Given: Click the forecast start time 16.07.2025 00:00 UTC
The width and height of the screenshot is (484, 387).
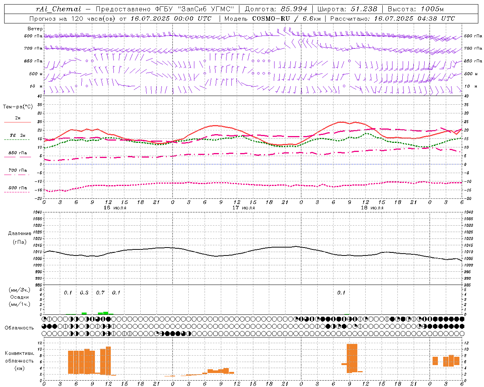Looking at the screenshot, I should click(171, 19).
